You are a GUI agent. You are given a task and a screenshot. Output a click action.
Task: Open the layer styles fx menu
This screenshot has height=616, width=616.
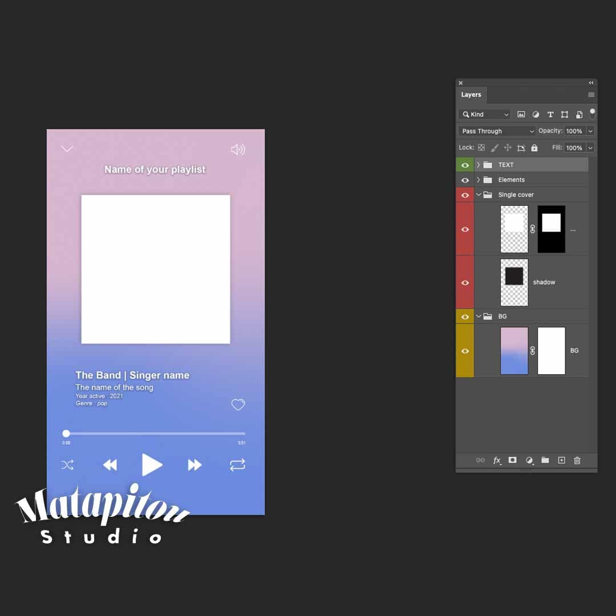pos(497,460)
